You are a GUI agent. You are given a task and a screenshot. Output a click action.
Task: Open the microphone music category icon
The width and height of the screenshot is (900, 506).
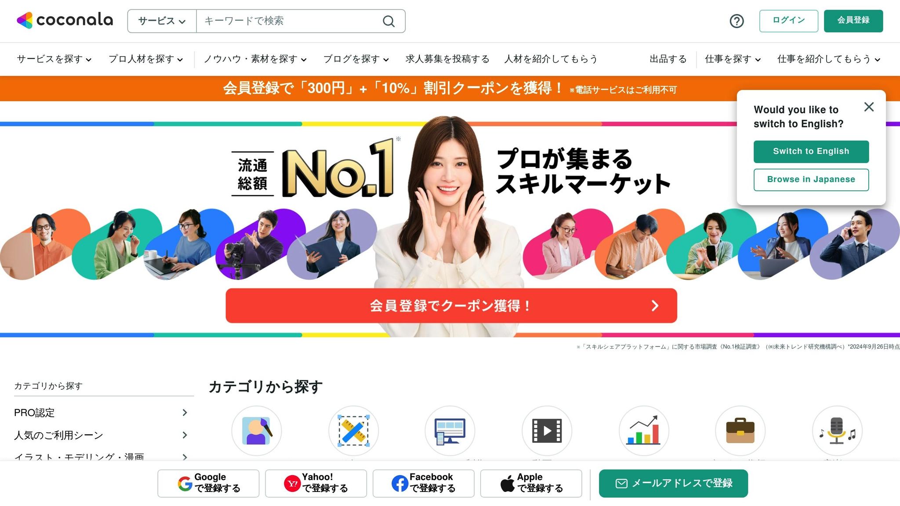pyautogui.click(x=837, y=430)
